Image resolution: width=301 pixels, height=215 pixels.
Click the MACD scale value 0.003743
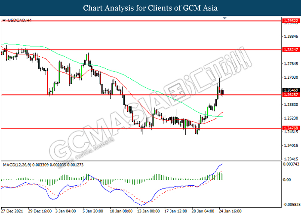[x=291, y=164]
